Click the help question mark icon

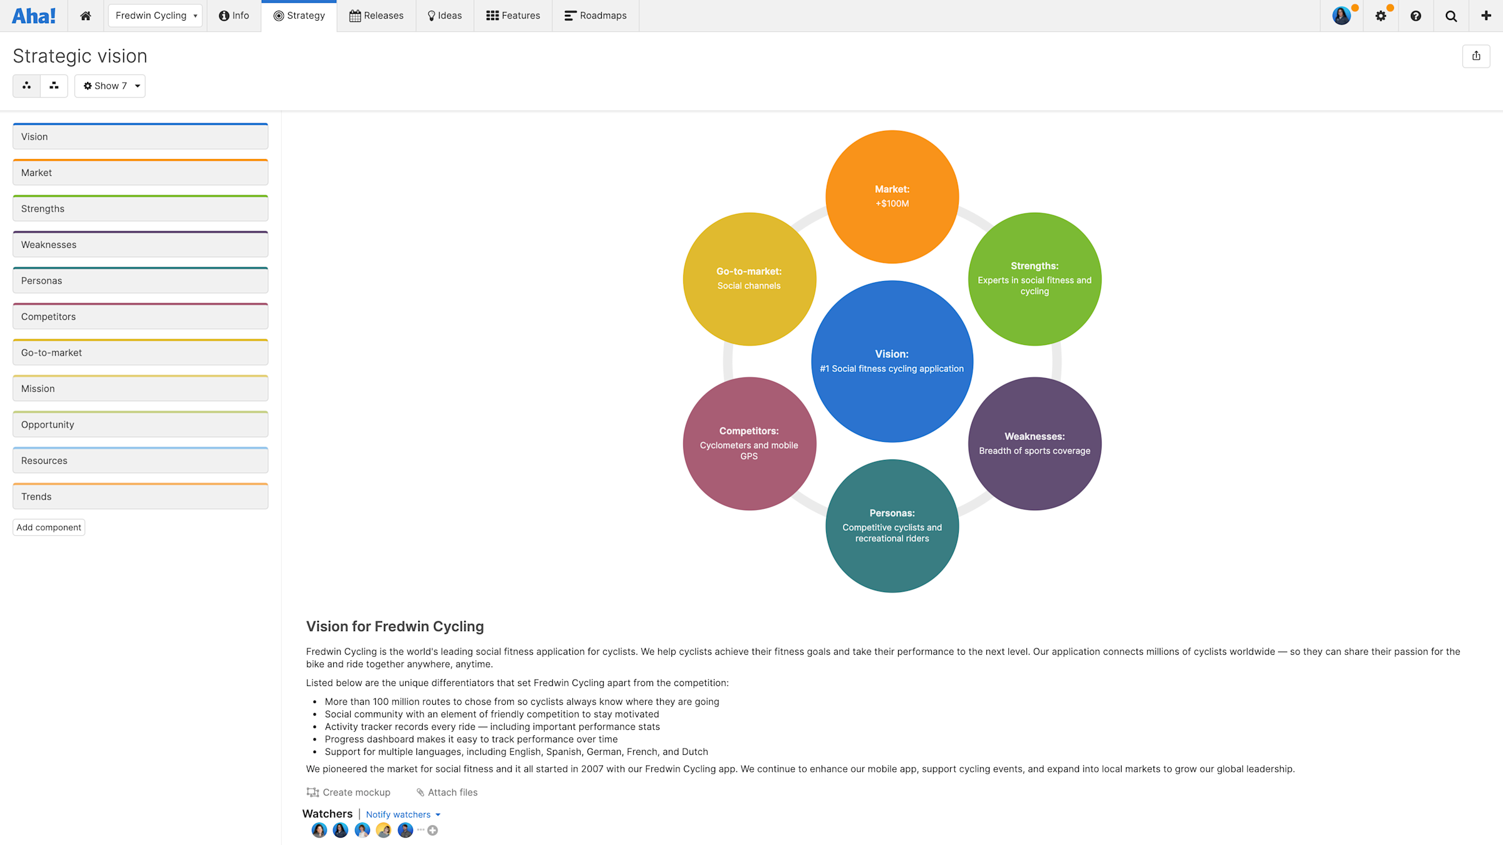click(x=1417, y=16)
